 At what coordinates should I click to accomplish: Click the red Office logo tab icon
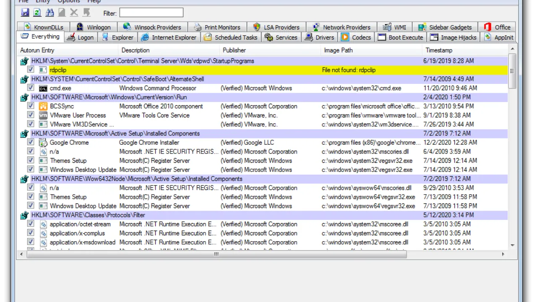pos(487,27)
